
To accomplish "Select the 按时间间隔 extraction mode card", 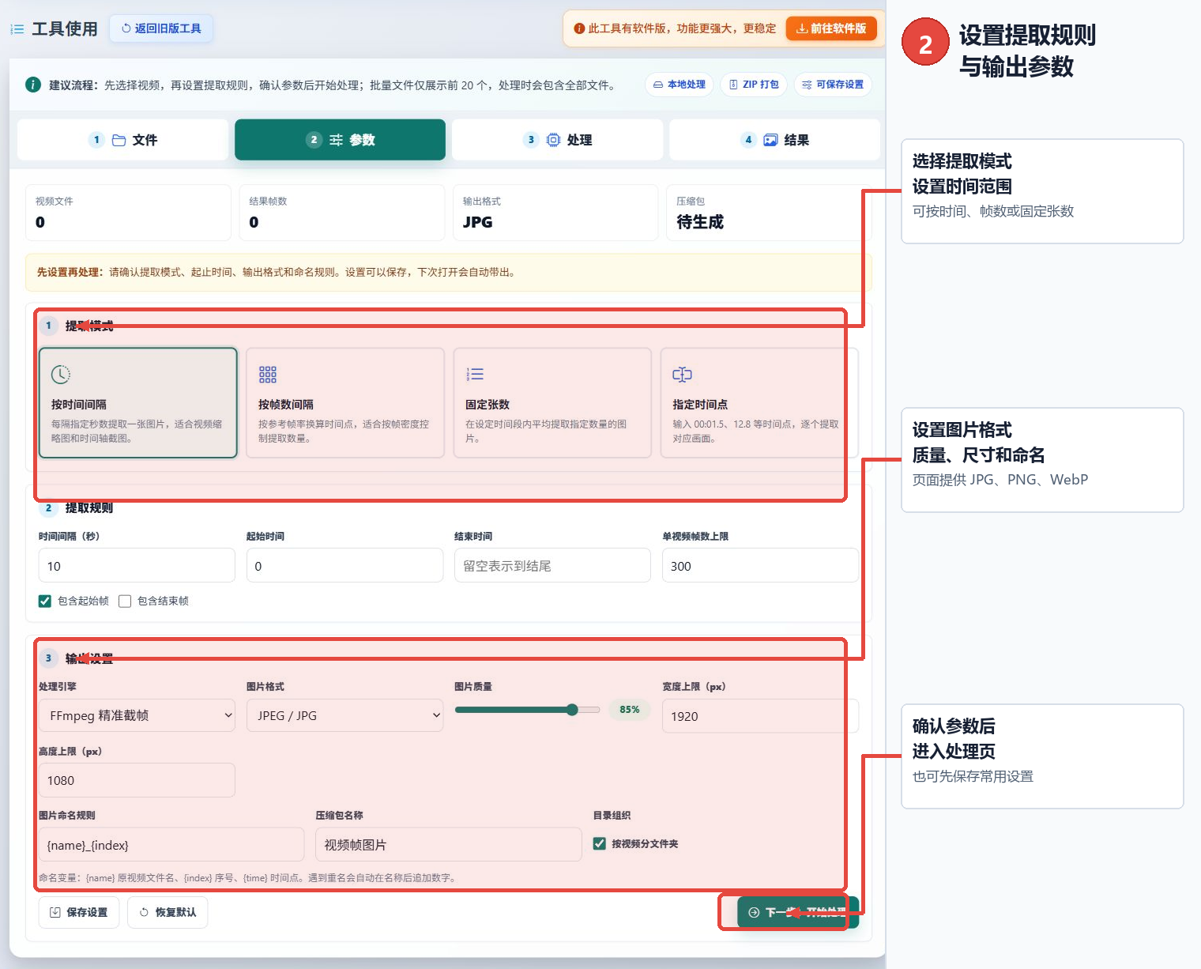I will point(138,403).
